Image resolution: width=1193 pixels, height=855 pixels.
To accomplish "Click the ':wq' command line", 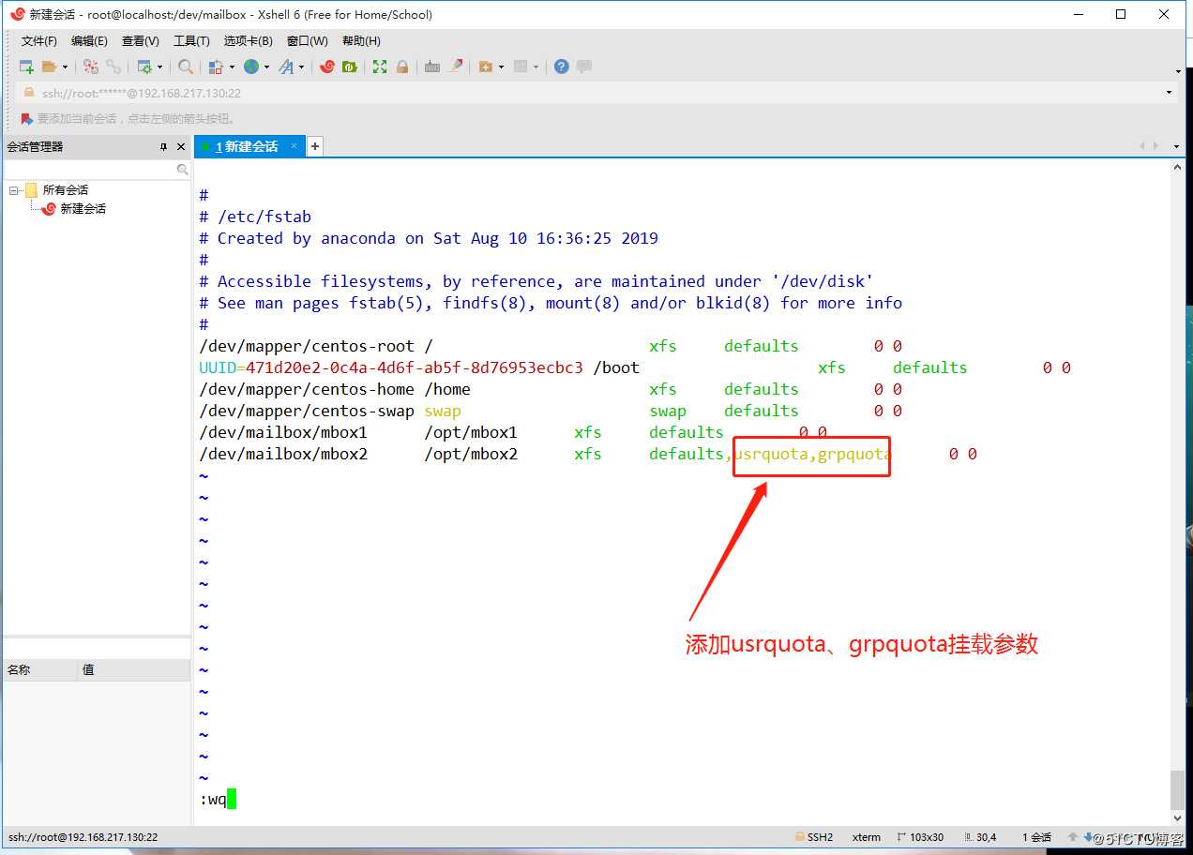I will [x=213, y=800].
